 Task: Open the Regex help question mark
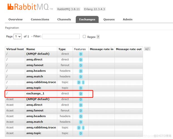(98, 37)
